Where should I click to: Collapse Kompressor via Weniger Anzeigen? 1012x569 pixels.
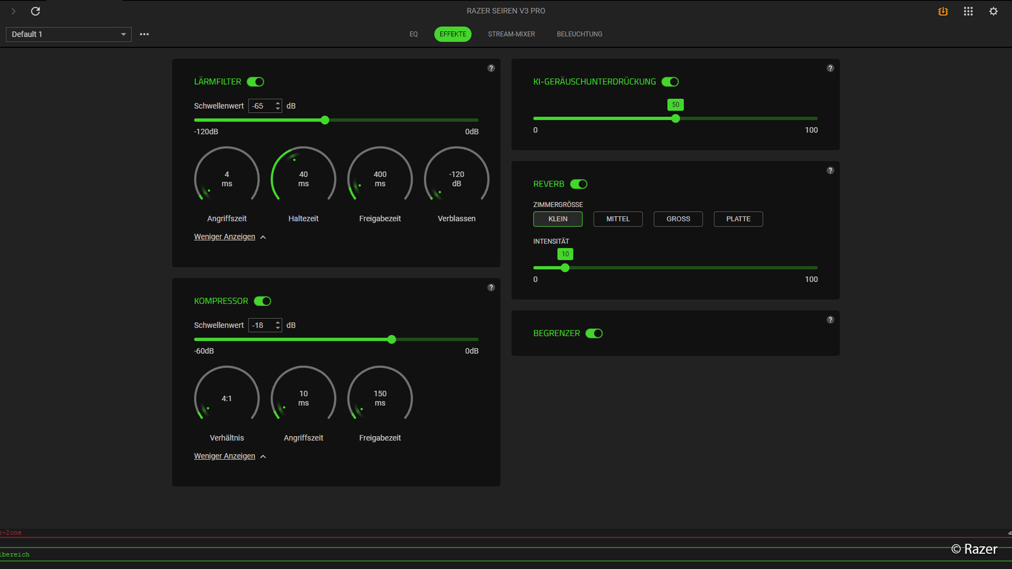(230, 456)
